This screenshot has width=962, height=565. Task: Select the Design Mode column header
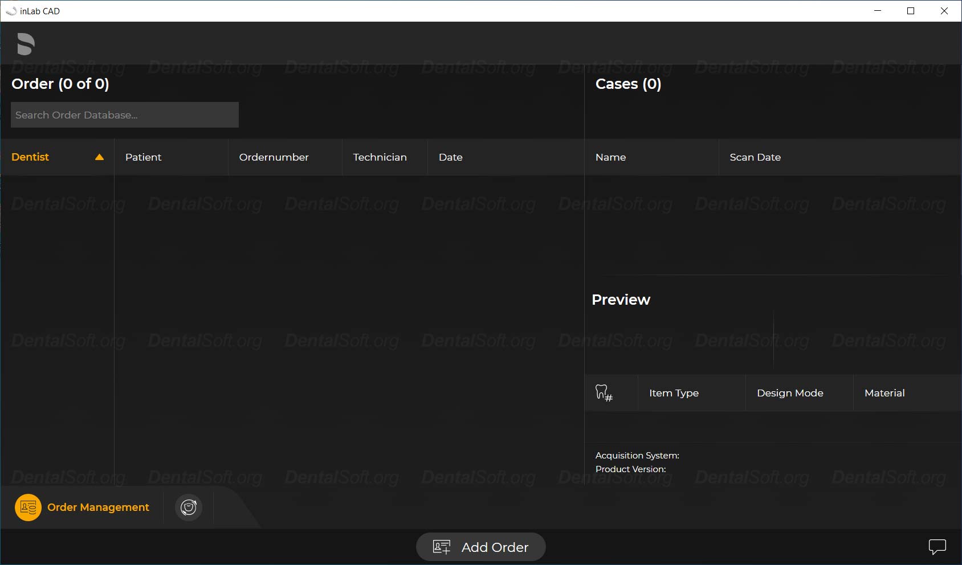pyautogui.click(x=790, y=393)
